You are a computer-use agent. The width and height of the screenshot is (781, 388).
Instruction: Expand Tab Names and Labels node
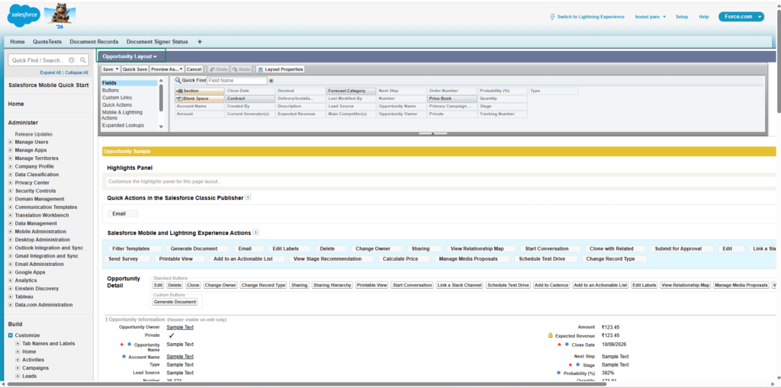point(18,344)
